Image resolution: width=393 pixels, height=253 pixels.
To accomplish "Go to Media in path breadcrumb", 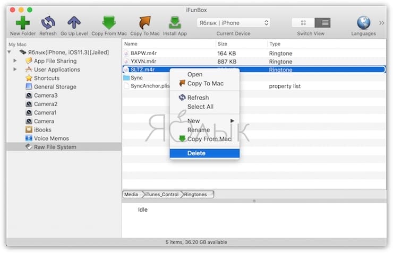I will tap(132, 195).
